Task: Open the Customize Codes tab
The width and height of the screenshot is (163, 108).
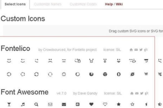Action: pyautogui.click(x=83, y=4)
